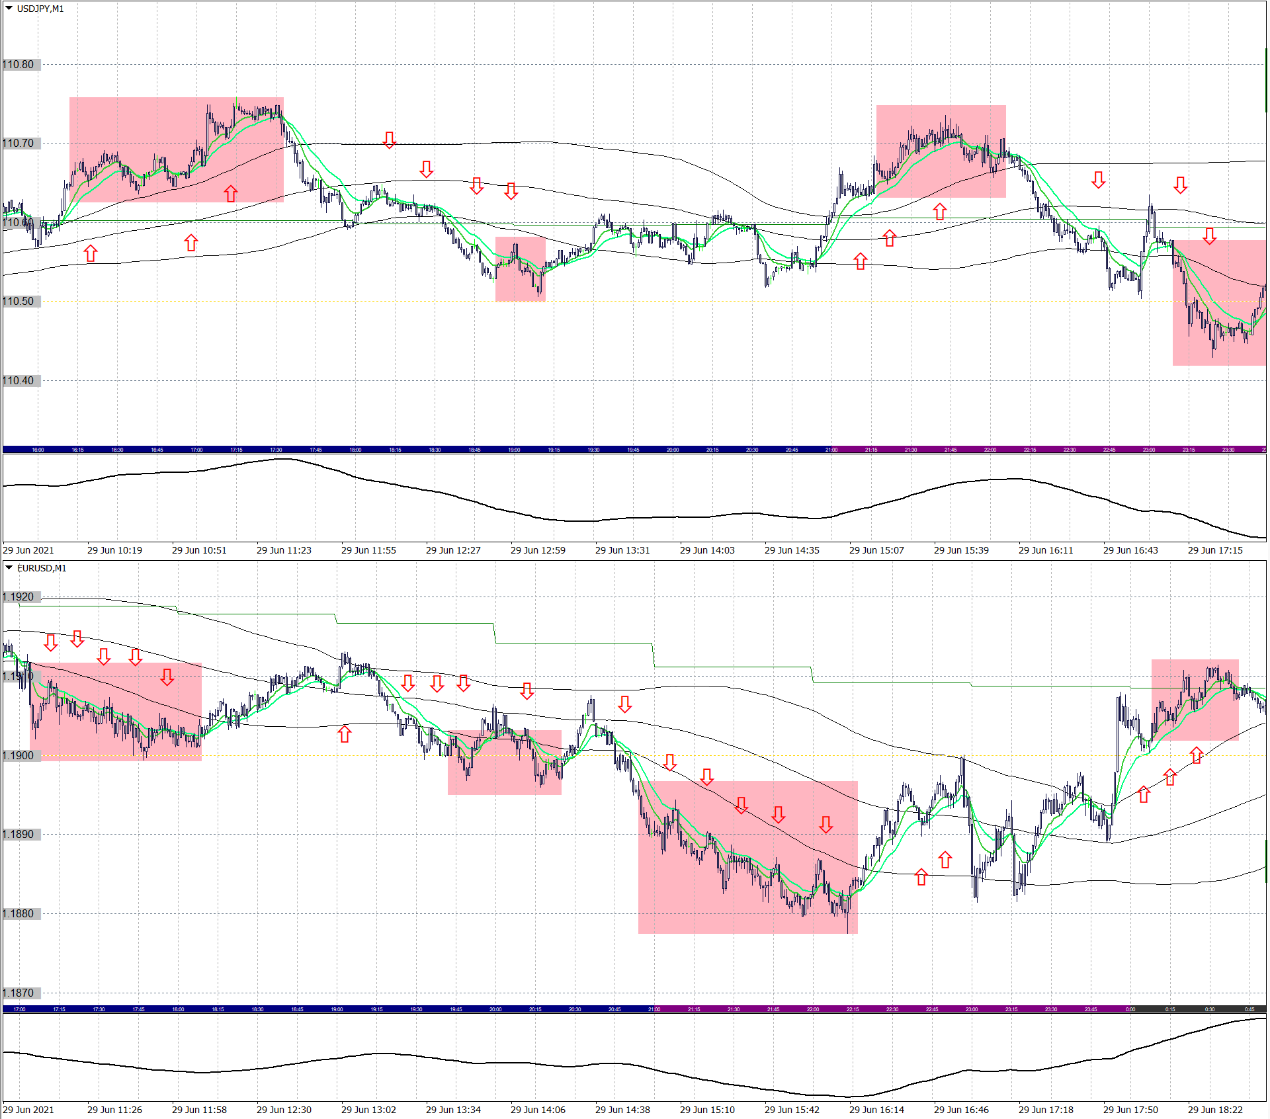Image resolution: width=1270 pixels, height=1119 pixels.
Task: Click up arrow inside first USDJPY pink box
Action: 230,193
